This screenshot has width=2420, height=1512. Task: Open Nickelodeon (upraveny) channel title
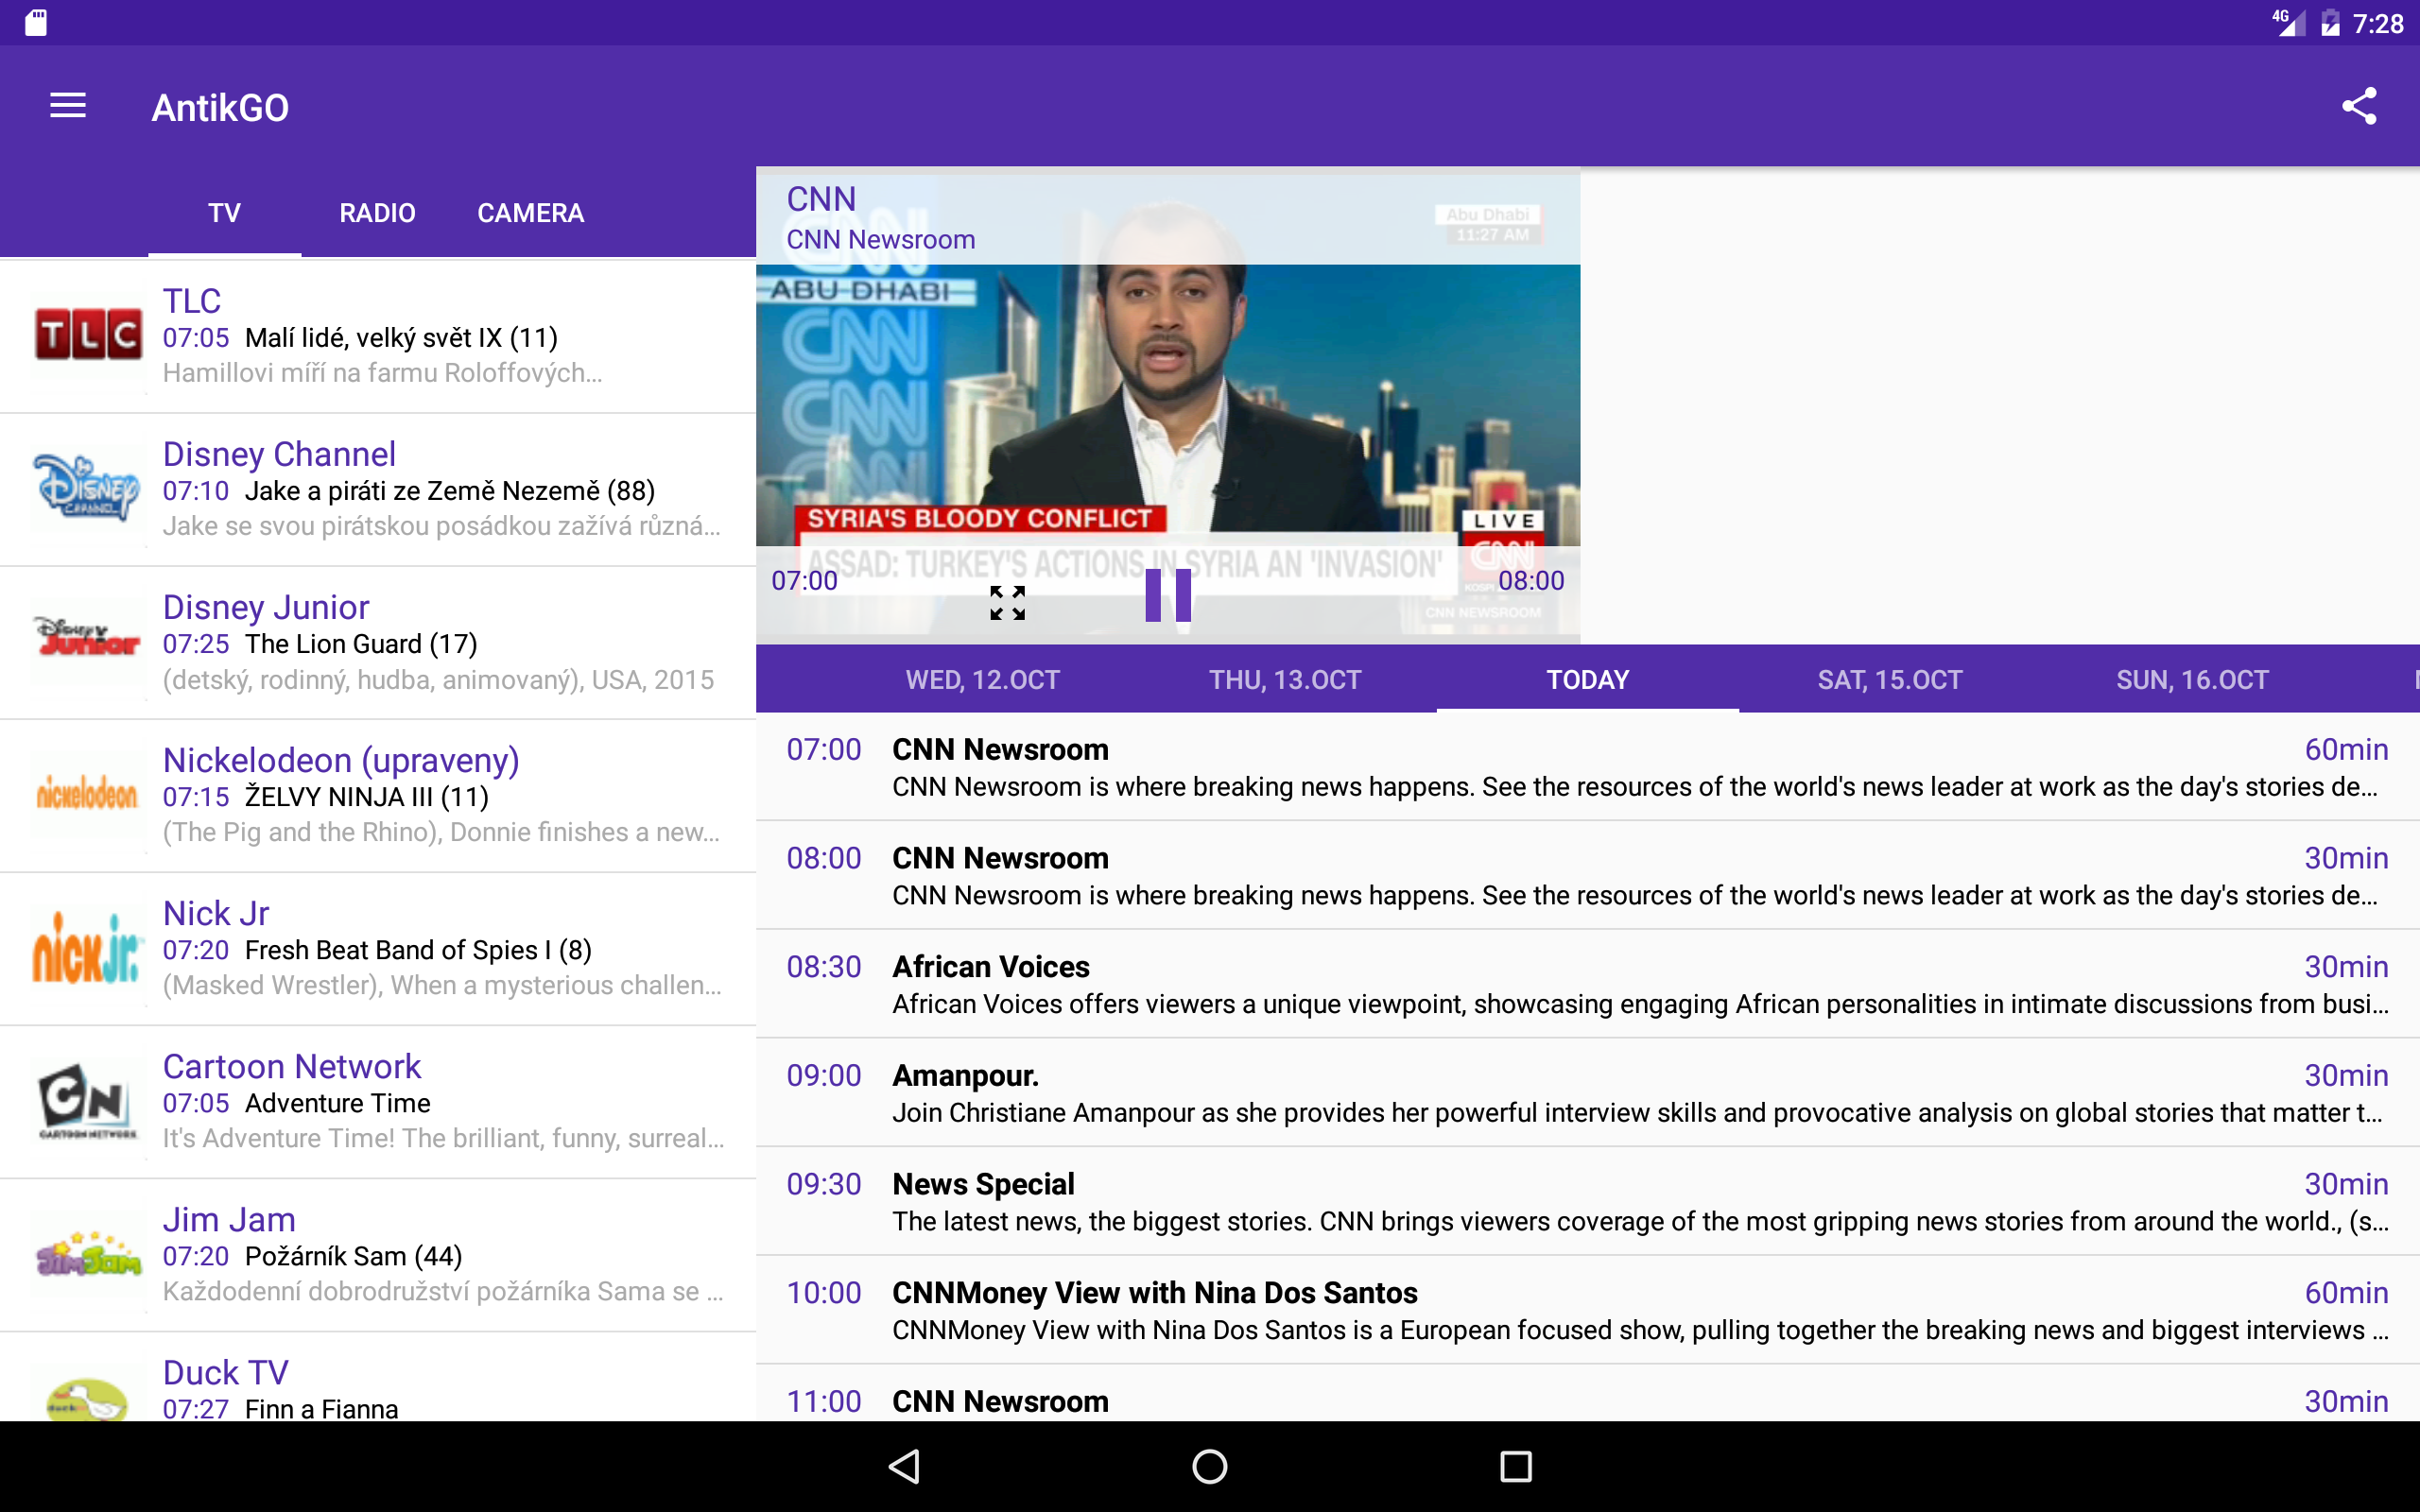[x=341, y=761]
